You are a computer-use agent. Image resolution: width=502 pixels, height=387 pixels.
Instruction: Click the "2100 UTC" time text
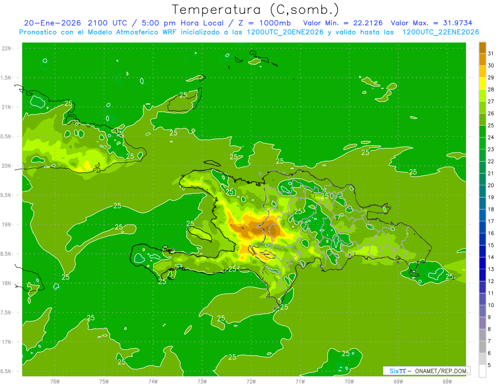tap(108, 23)
